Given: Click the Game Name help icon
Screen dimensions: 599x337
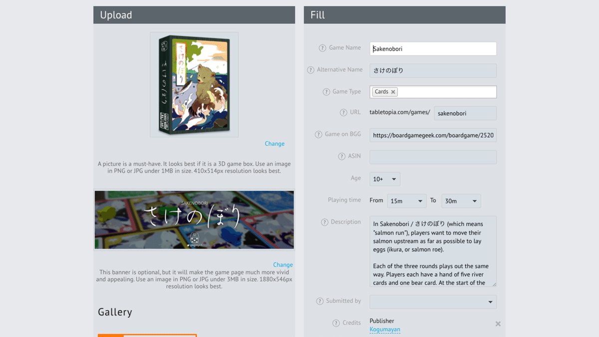Looking at the screenshot, I should click(x=322, y=48).
